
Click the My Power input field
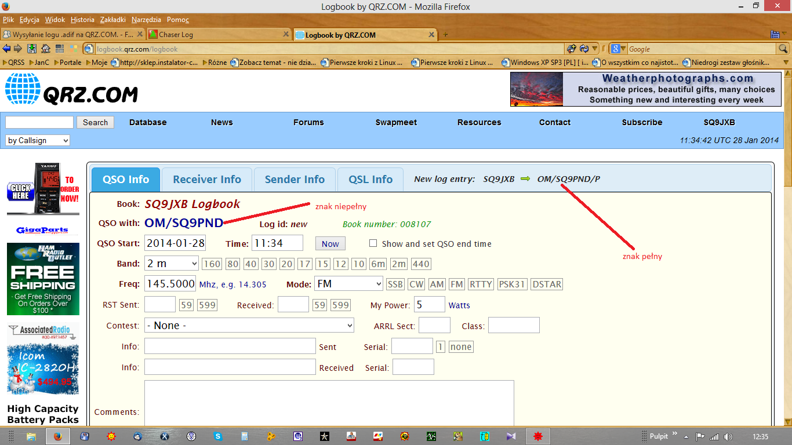[430, 305]
